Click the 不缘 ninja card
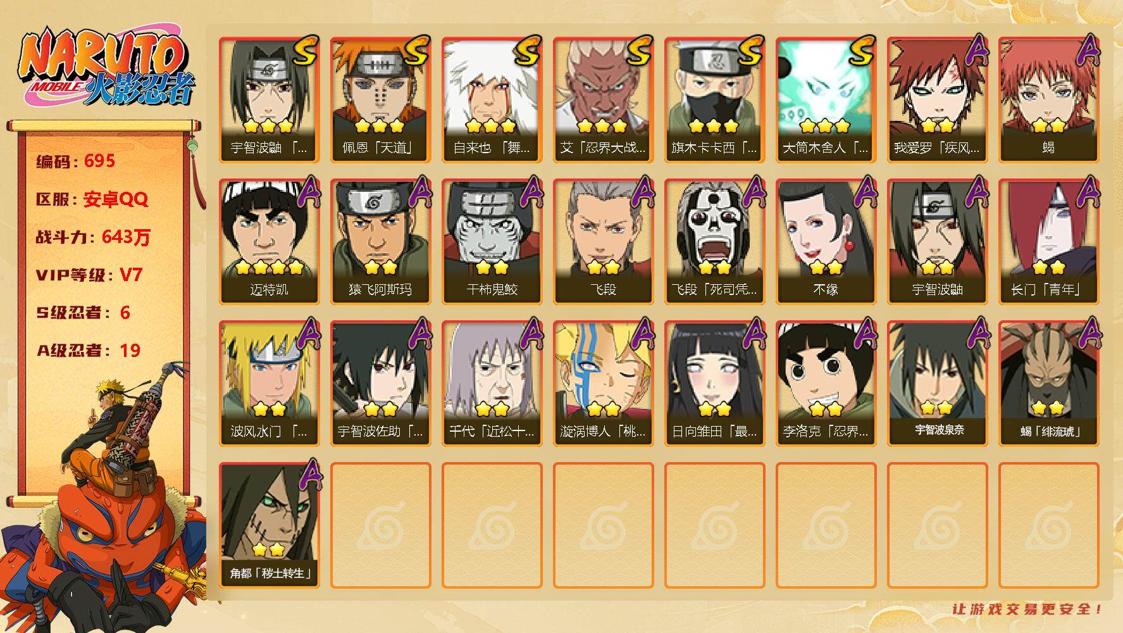Screen dimensions: 1123x633 coord(826,242)
